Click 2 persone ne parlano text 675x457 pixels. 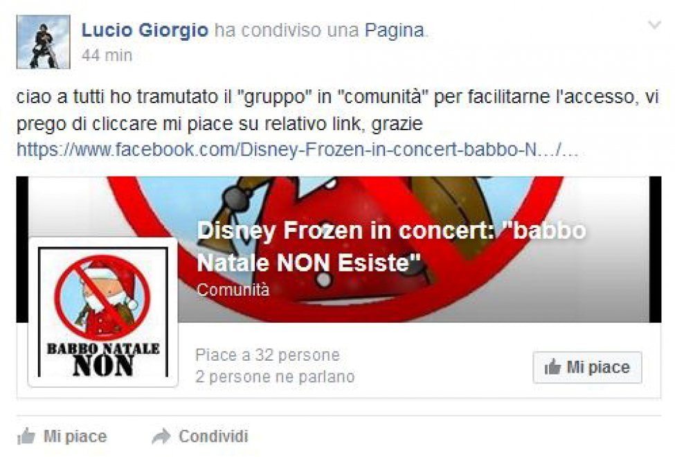pos(275,377)
